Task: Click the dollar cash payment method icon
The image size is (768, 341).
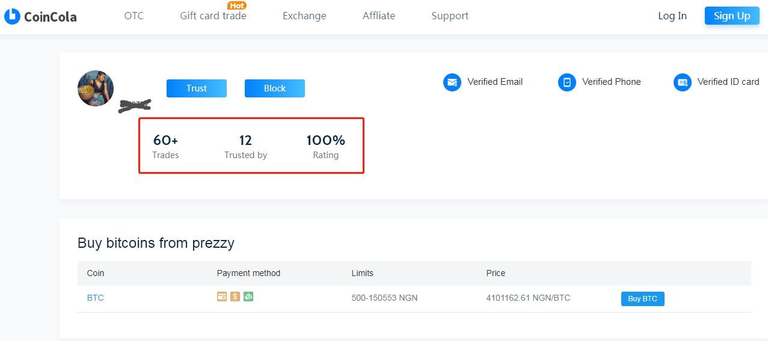Action: [235, 296]
